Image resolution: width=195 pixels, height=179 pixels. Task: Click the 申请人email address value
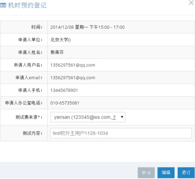[x=72, y=78]
